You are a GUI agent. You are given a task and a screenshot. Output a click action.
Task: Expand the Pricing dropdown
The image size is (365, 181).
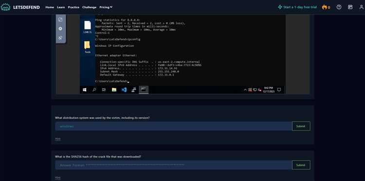(106, 7)
